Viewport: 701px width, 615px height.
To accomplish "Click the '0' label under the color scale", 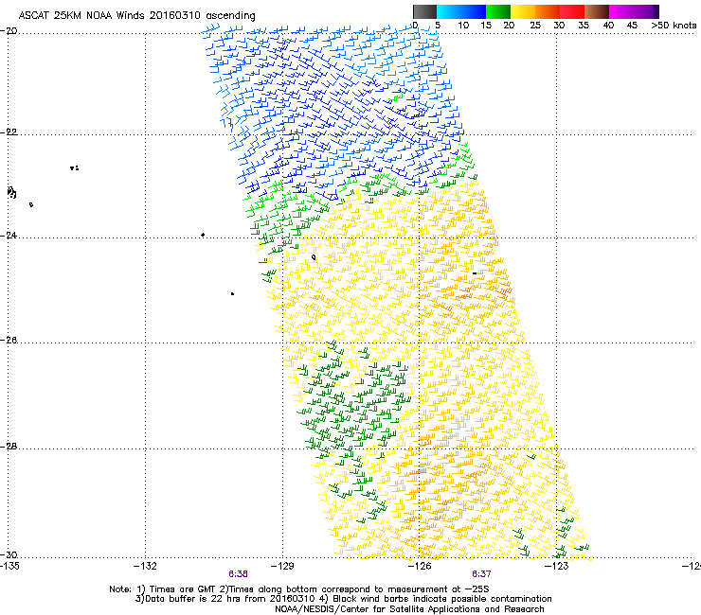I will 415,25.
